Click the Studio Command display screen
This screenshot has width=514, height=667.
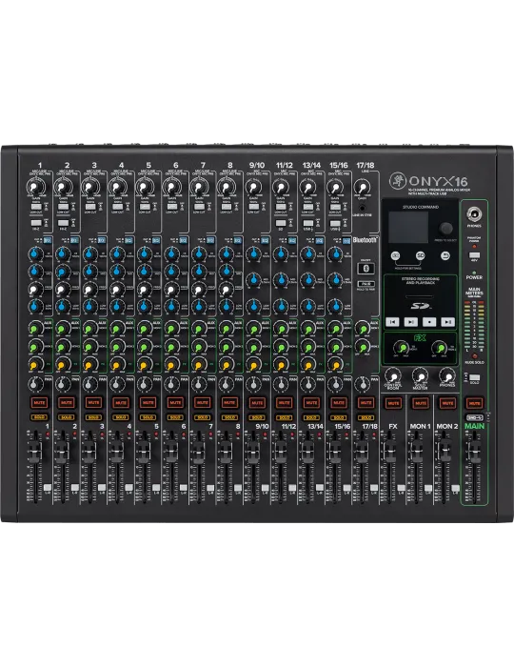tap(408, 227)
